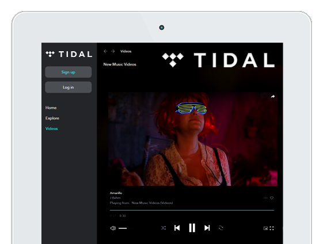
Task: Click the playing music video frame
Action: (x=193, y=139)
